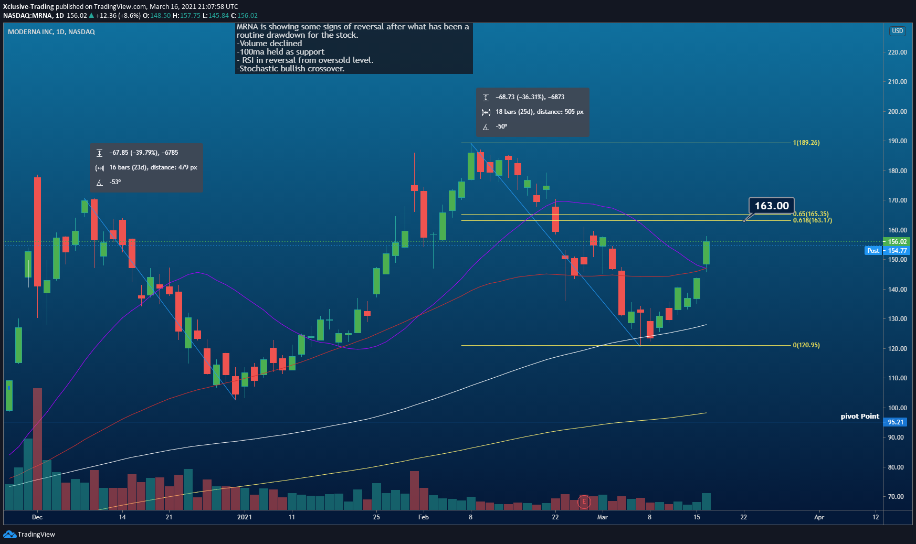
Task: Click the 100.00 price axis label
Action: tap(897, 408)
